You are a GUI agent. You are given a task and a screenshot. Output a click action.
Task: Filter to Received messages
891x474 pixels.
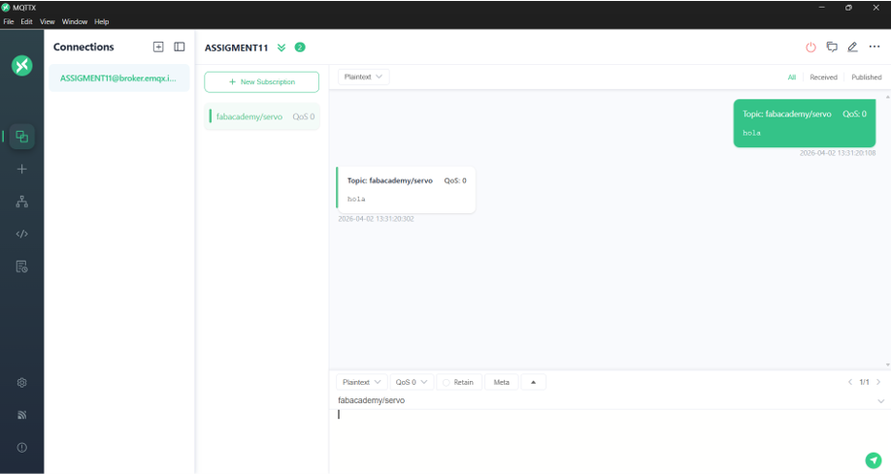point(823,78)
